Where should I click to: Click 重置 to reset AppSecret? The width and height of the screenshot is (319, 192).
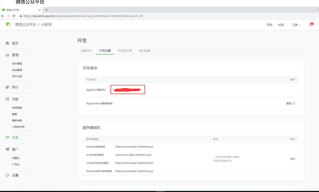pos(289,104)
